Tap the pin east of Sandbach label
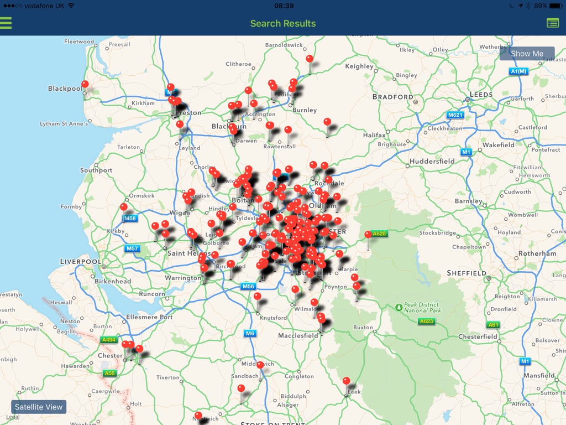The height and width of the screenshot is (425, 566). coord(241,389)
